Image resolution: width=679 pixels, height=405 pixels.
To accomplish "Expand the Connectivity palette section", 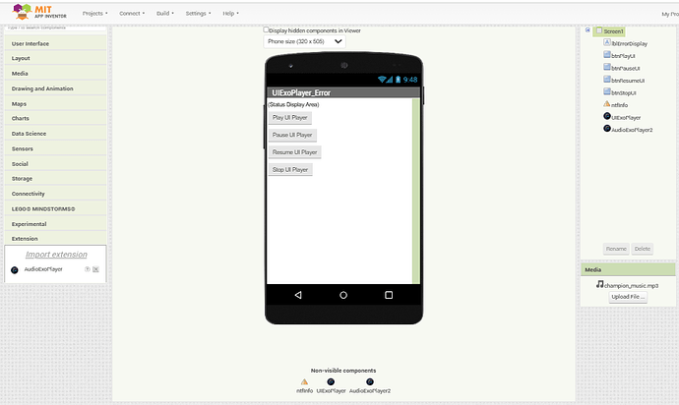I will tap(55, 194).
